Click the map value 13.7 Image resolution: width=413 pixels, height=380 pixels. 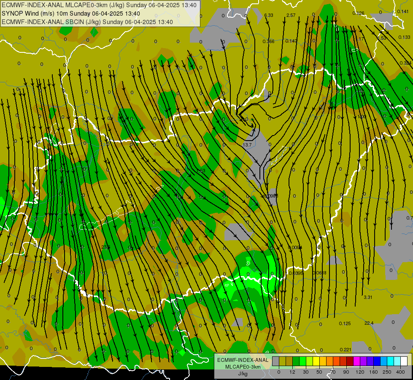click(247, 145)
